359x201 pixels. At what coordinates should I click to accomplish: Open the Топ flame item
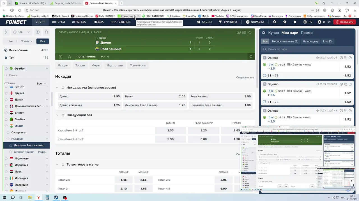point(26,58)
